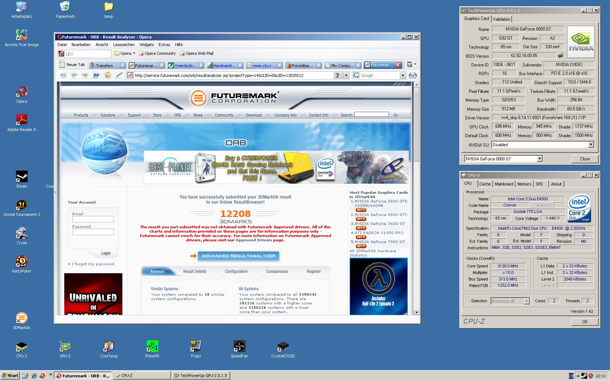Screen dimensions: 610x381
Task: Select the Crysis desktop shortcut
Action: 22,236
